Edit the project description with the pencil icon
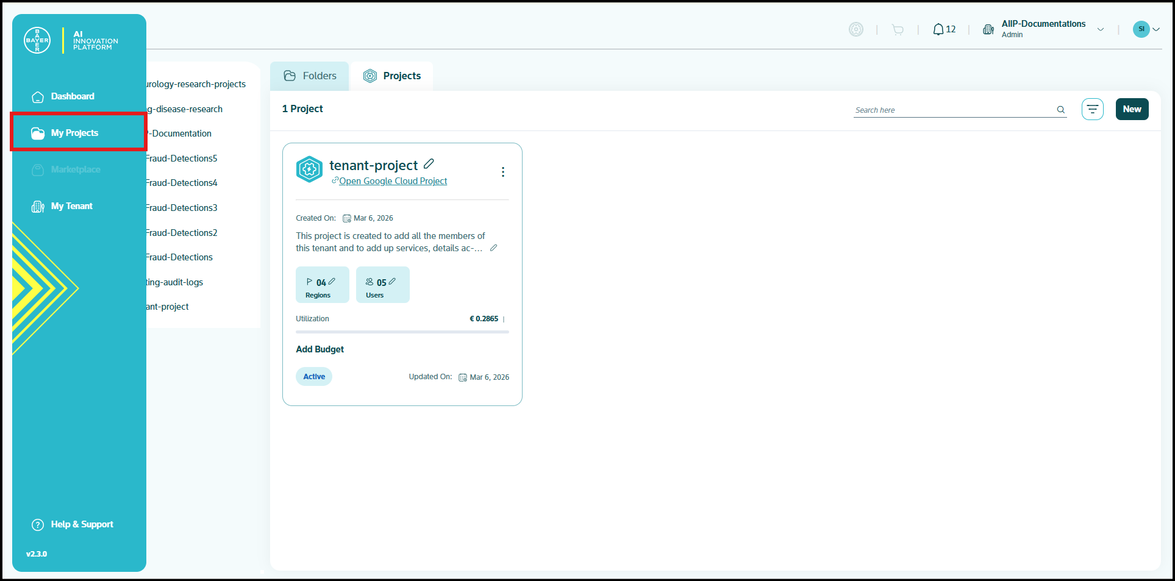This screenshot has width=1175, height=581. click(x=493, y=248)
